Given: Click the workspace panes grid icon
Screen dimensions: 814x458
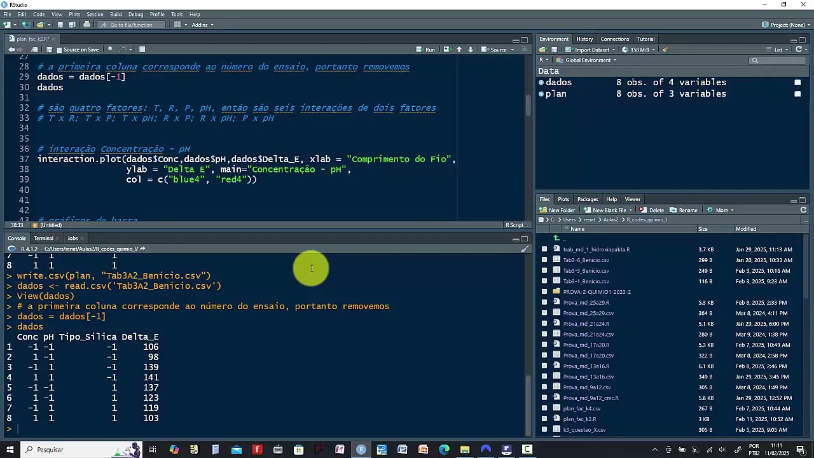Looking at the screenshot, I should pos(177,25).
